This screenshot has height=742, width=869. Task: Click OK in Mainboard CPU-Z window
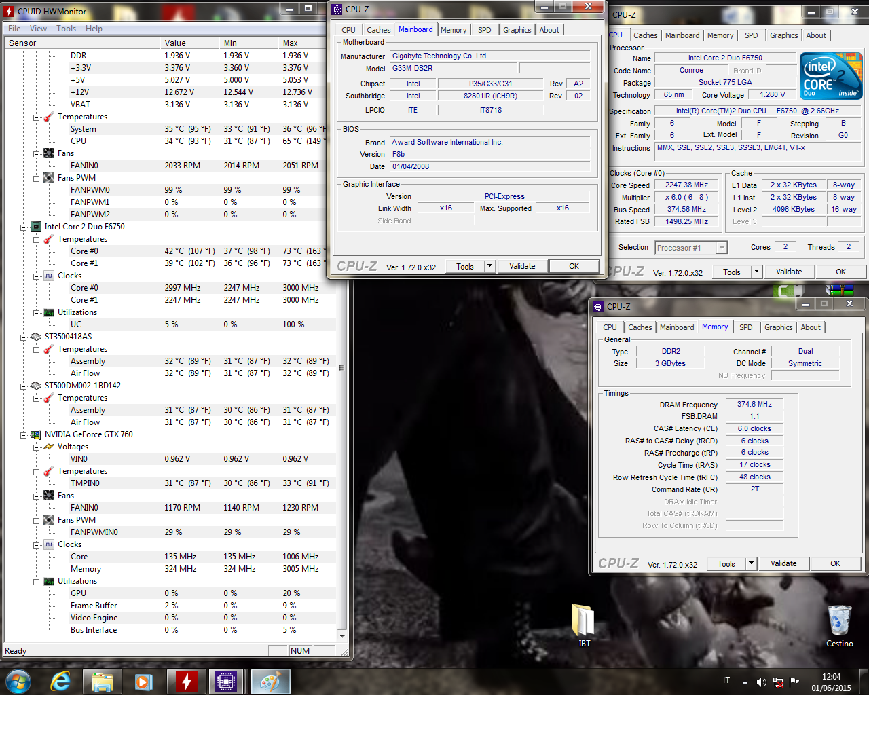(x=574, y=266)
